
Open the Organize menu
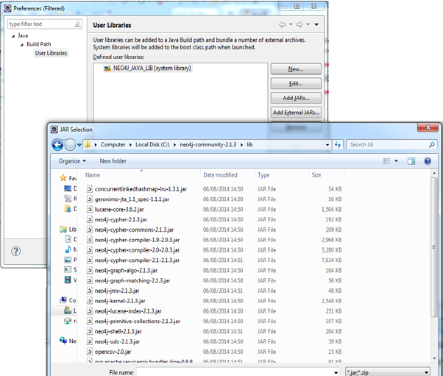[72, 161]
